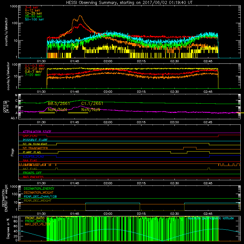Select the 02:00 tick under the top panel

point(108,61)
